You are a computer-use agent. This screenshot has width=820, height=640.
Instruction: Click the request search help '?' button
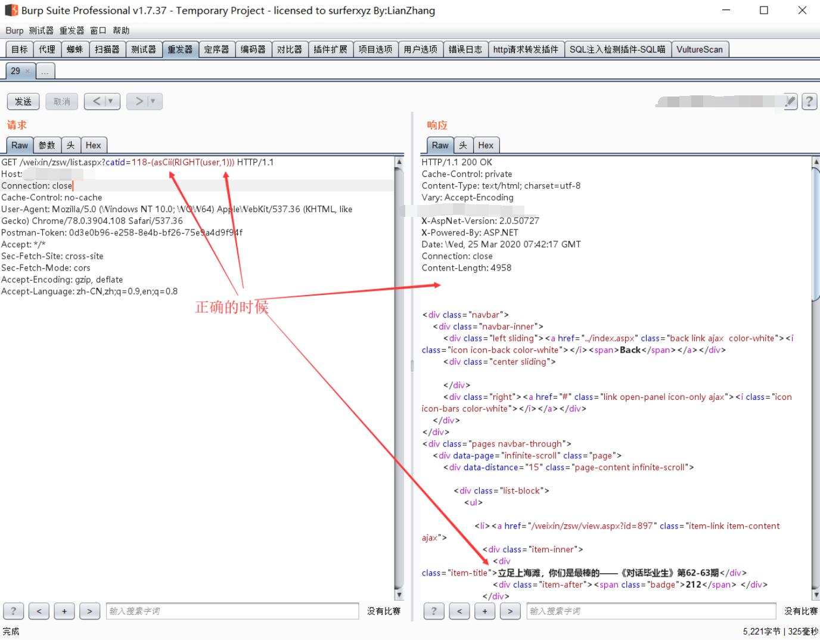tap(13, 611)
